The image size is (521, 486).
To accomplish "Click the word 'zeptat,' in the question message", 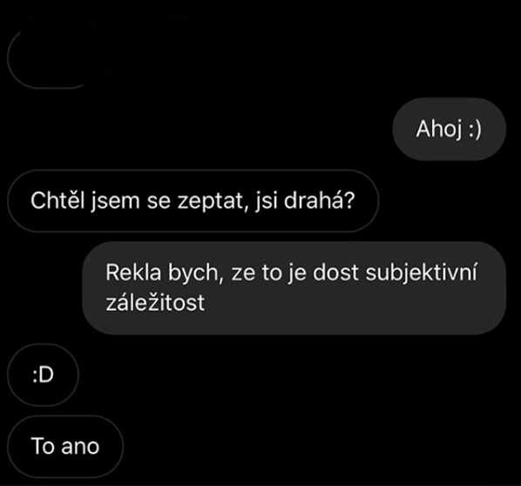I will (213, 202).
